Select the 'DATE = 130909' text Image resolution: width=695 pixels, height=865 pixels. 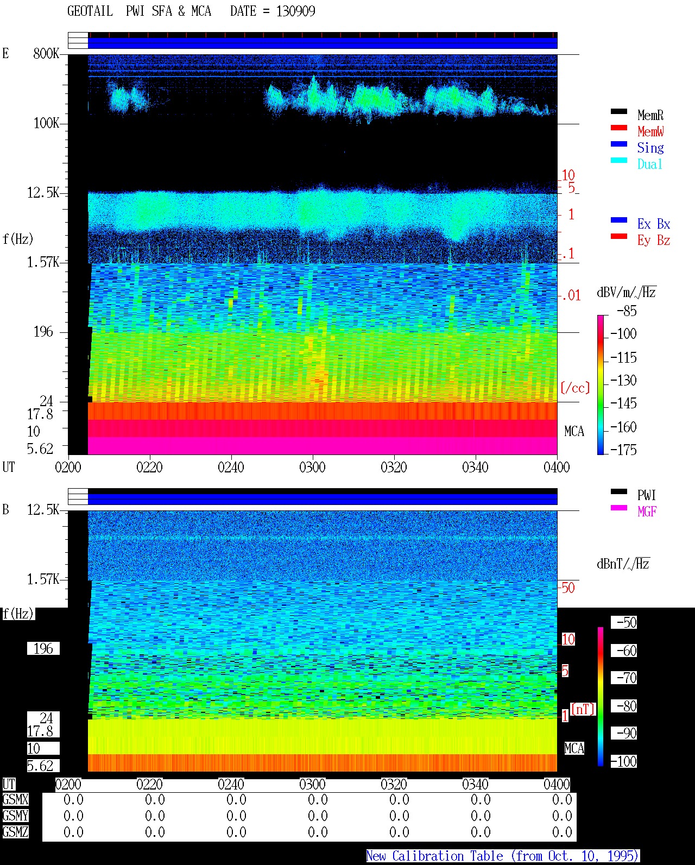point(273,11)
